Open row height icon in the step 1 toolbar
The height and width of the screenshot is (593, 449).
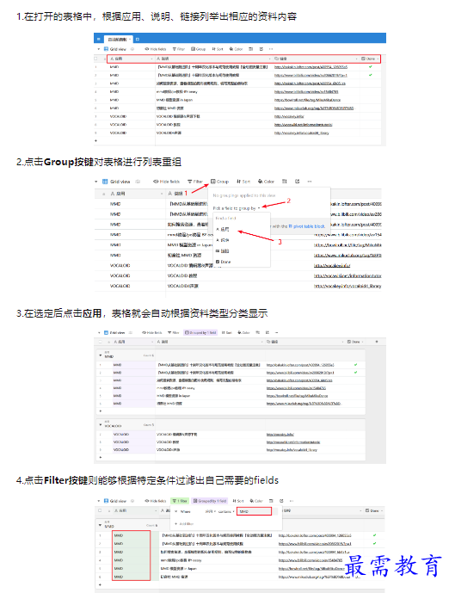pos(250,49)
